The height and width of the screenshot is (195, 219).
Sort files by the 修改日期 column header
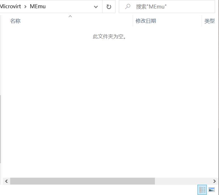click(x=146, y=21)
